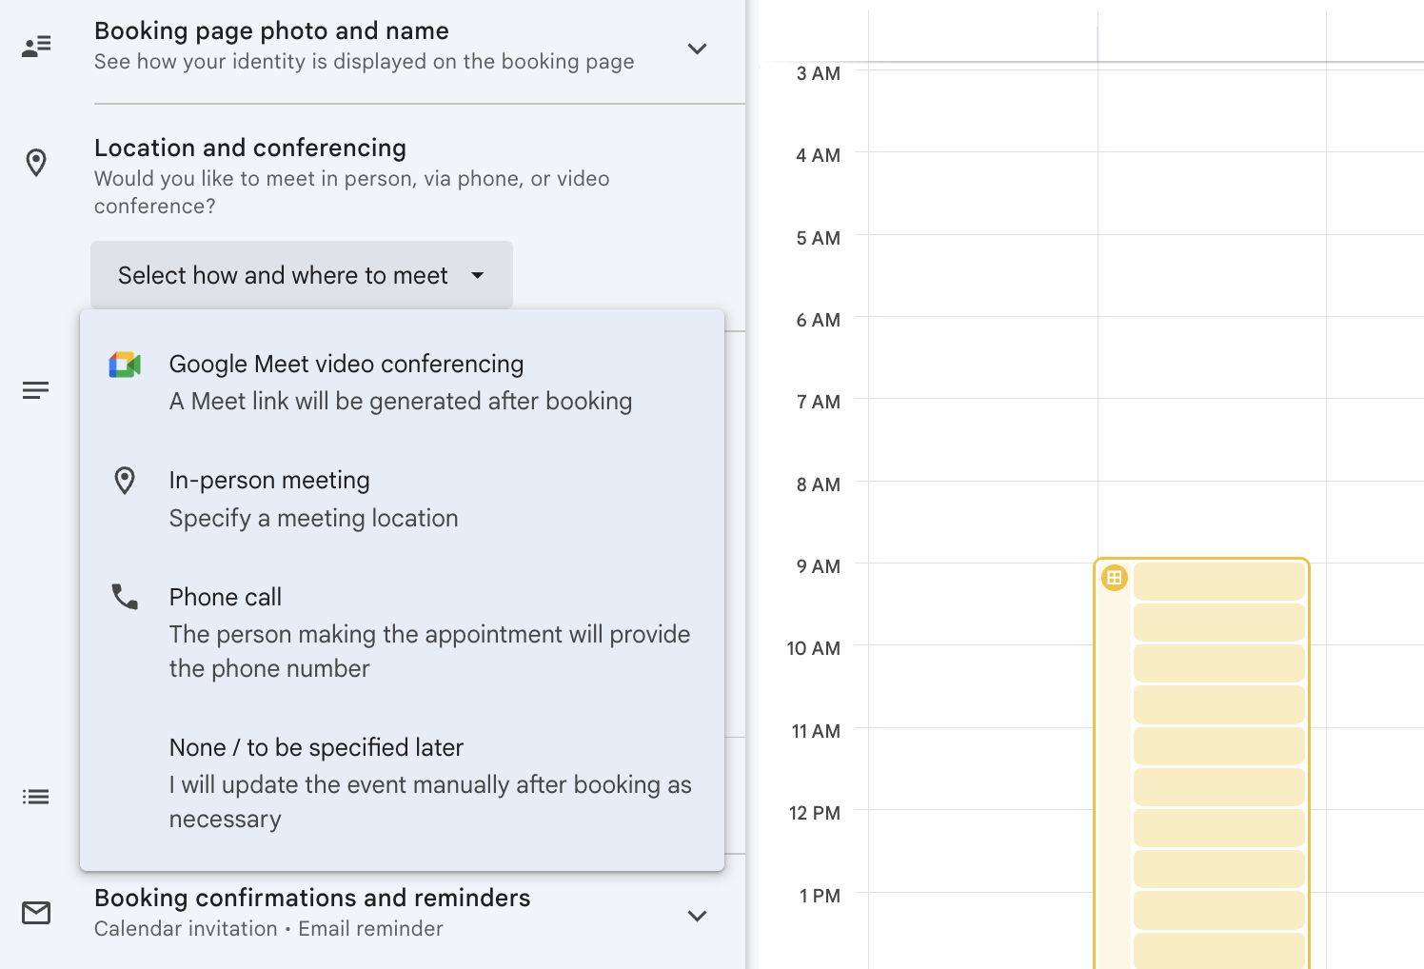The image size is (1424, 969).
Task: Collapse the Booking page photo and name section
Action: 697,49
